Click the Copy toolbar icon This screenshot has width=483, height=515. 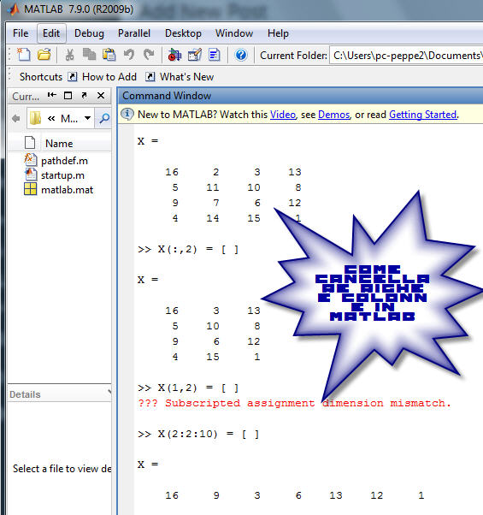point(89,55)
